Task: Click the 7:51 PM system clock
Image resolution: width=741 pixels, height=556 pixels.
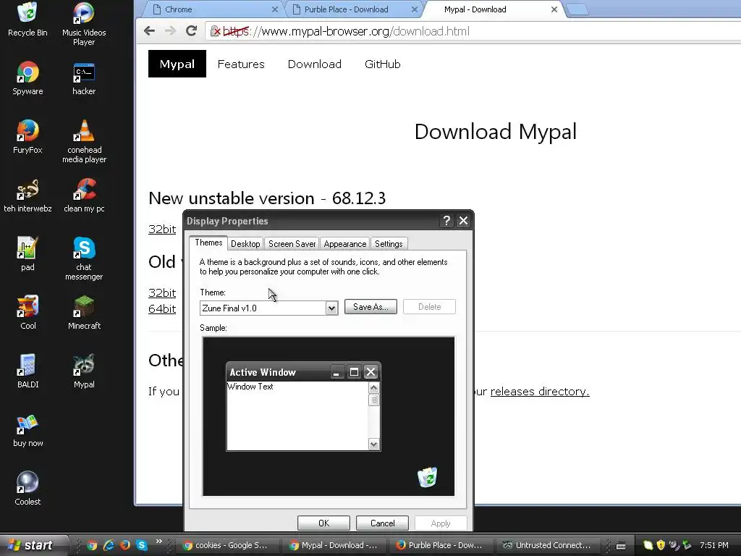Action: [714, 545]
